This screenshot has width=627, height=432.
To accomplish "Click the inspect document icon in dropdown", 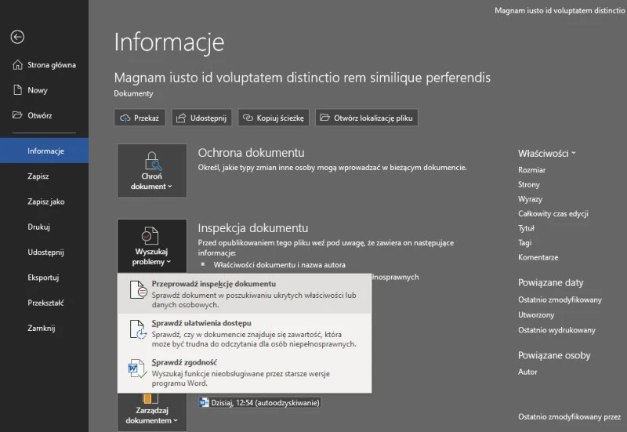I will (138, 291).
